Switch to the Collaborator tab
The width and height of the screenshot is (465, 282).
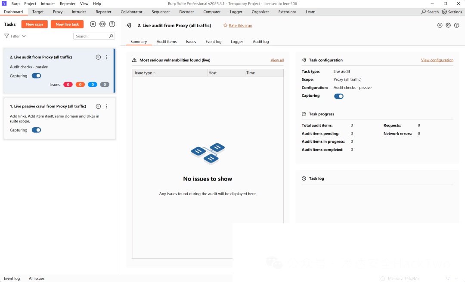[131, 12]
